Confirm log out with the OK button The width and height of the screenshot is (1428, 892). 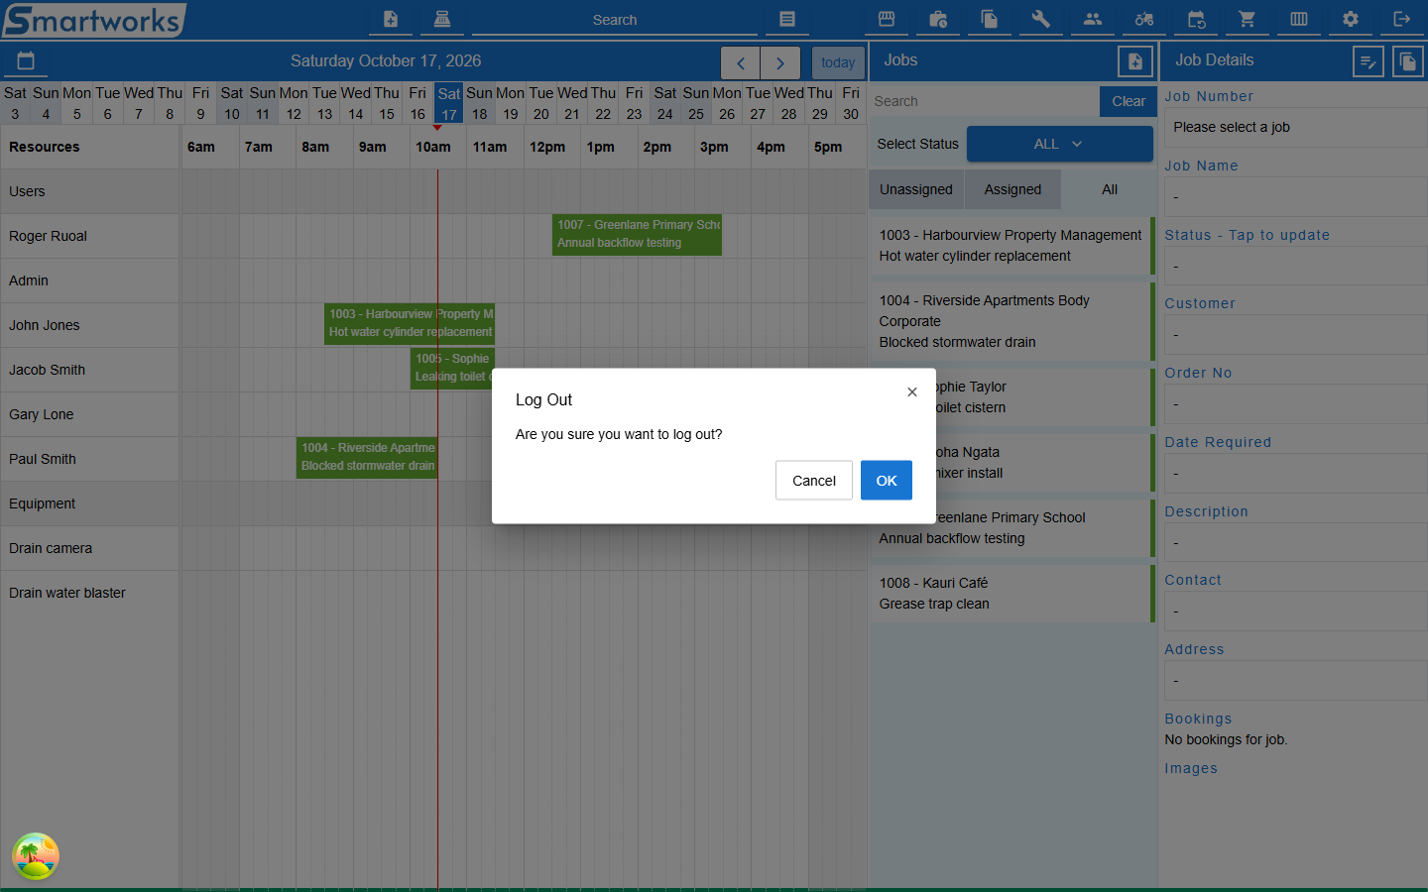point(886,481)
